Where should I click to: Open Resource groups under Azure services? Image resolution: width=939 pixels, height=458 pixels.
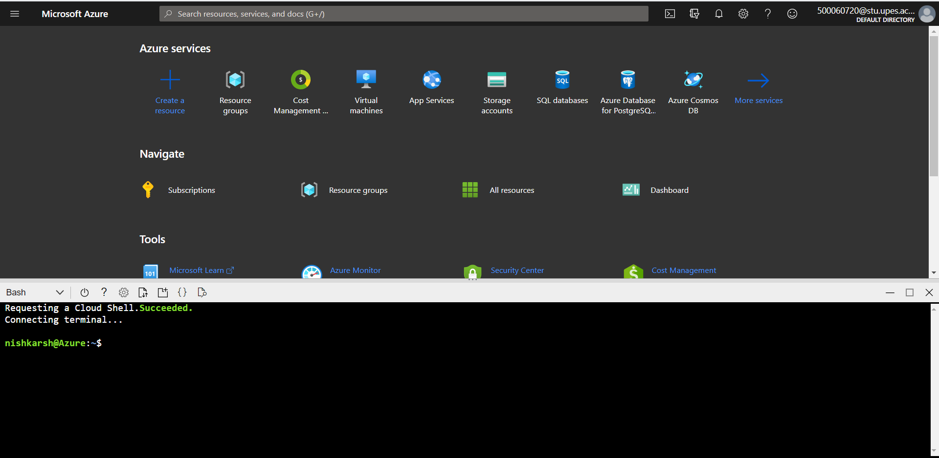click(235, 80)
